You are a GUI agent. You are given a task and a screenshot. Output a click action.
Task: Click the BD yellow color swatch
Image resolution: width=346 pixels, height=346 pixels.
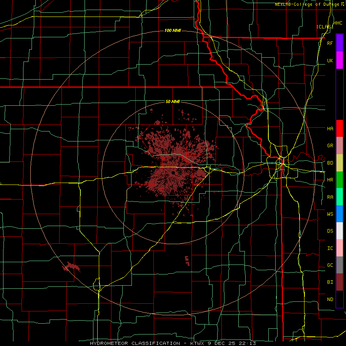pos(339,163)
